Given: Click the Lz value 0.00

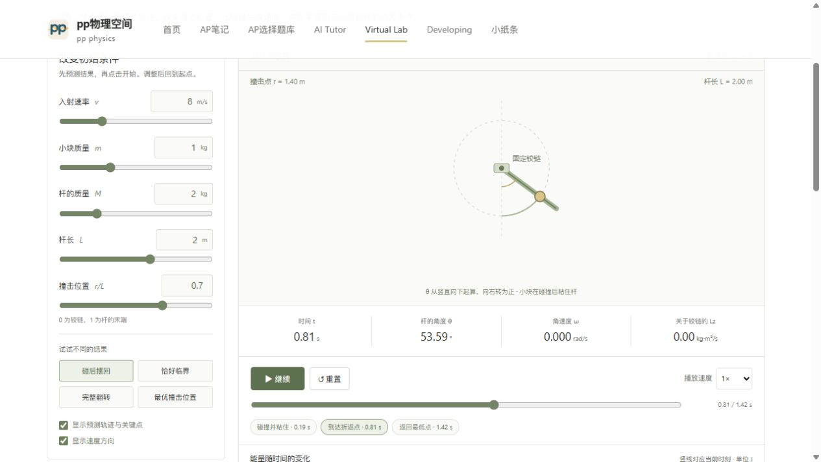Looking at the screenshot, I should [x=684, y=337].
